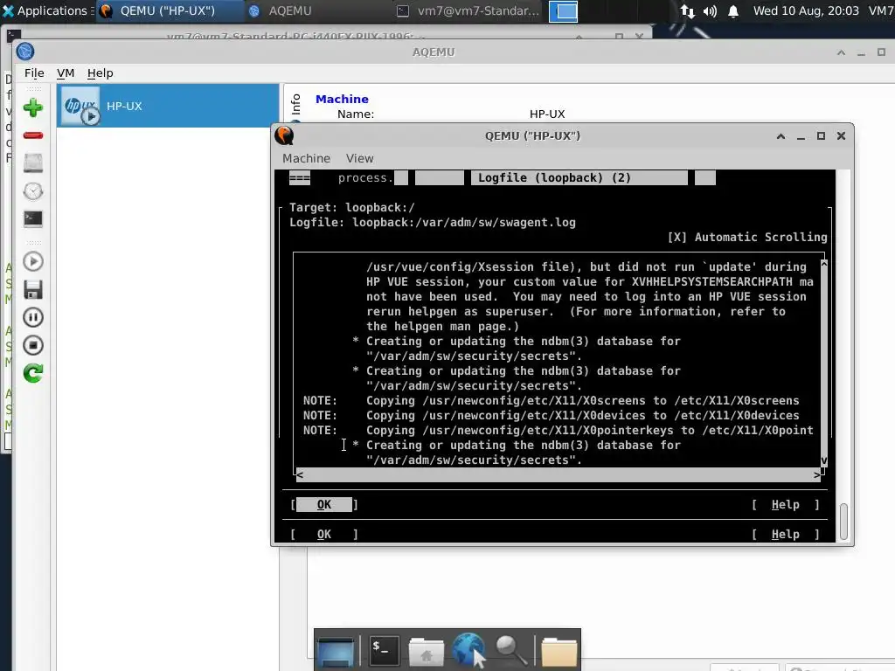This screenshot has height=671, width=895.
Task: Click the log horizontal scroll right arrow
Action: pos(817,474)
